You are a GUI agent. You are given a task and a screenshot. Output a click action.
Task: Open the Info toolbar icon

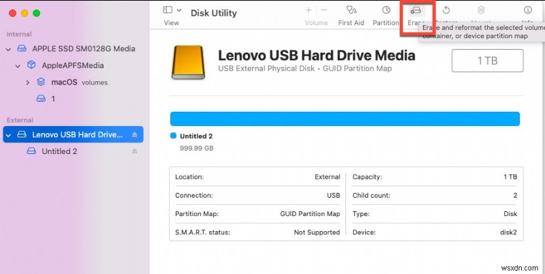pos(527,10)
